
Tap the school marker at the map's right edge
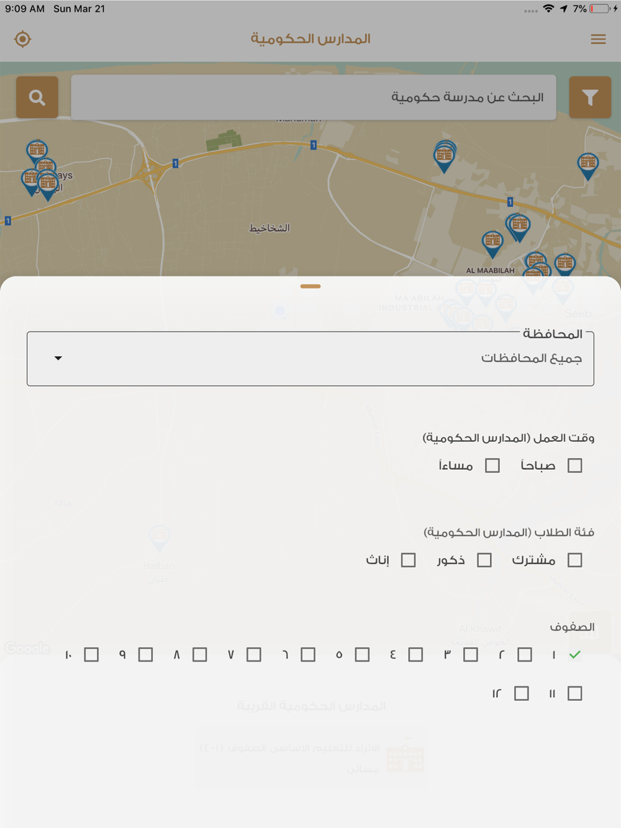pyautogui.click(x=587, y=166)
